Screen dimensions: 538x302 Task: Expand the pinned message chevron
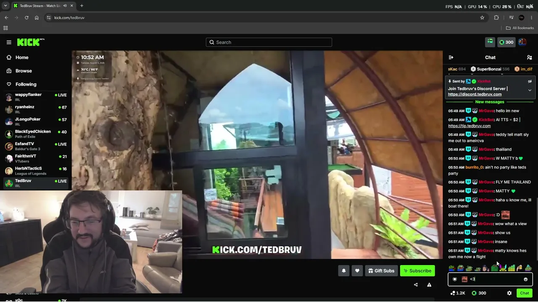(530, 90)
